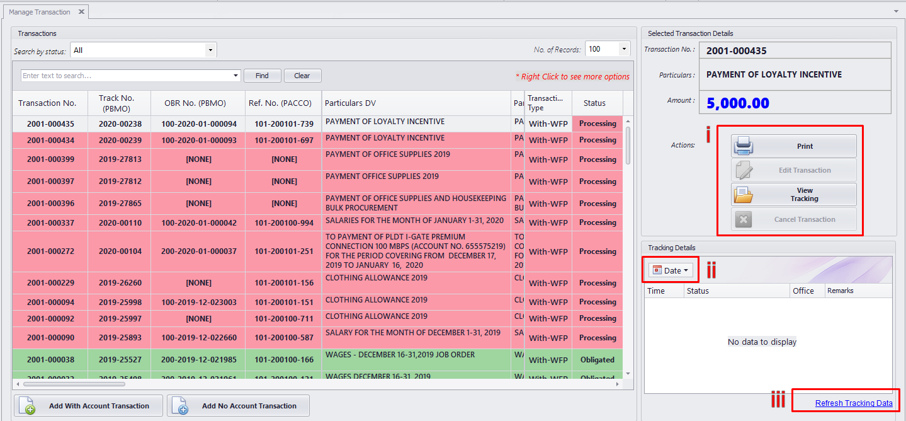This screenshot has height=421, width=906.
Task: Click the calendar icon on Date button
Action: (x=657, y=270)
